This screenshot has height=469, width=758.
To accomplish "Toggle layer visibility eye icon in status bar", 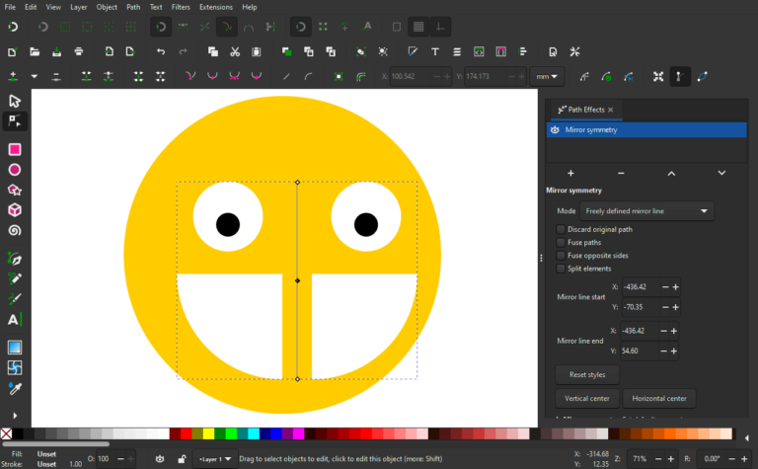I will pos(160,459).
